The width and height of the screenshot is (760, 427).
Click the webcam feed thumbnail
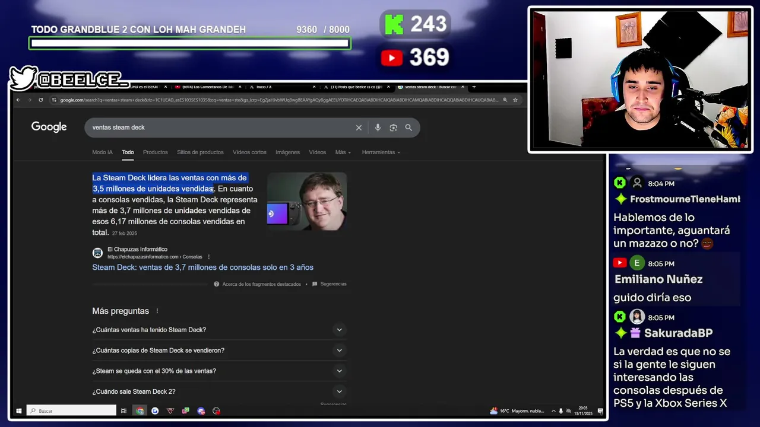[640, 79]
